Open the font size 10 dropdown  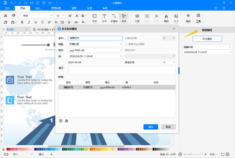point(60,15)
